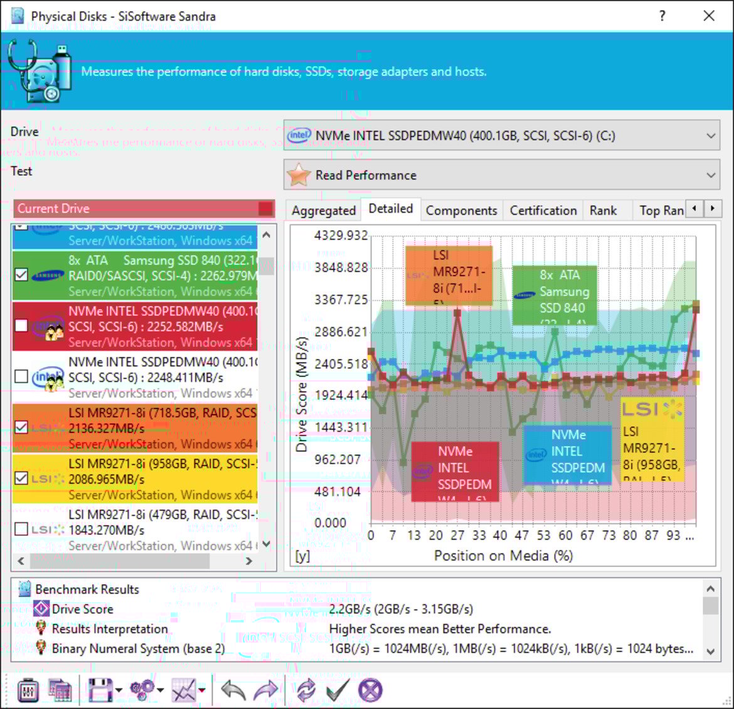Open the Components tab
This screenshot has height=709, width=734.
point(461,211)
